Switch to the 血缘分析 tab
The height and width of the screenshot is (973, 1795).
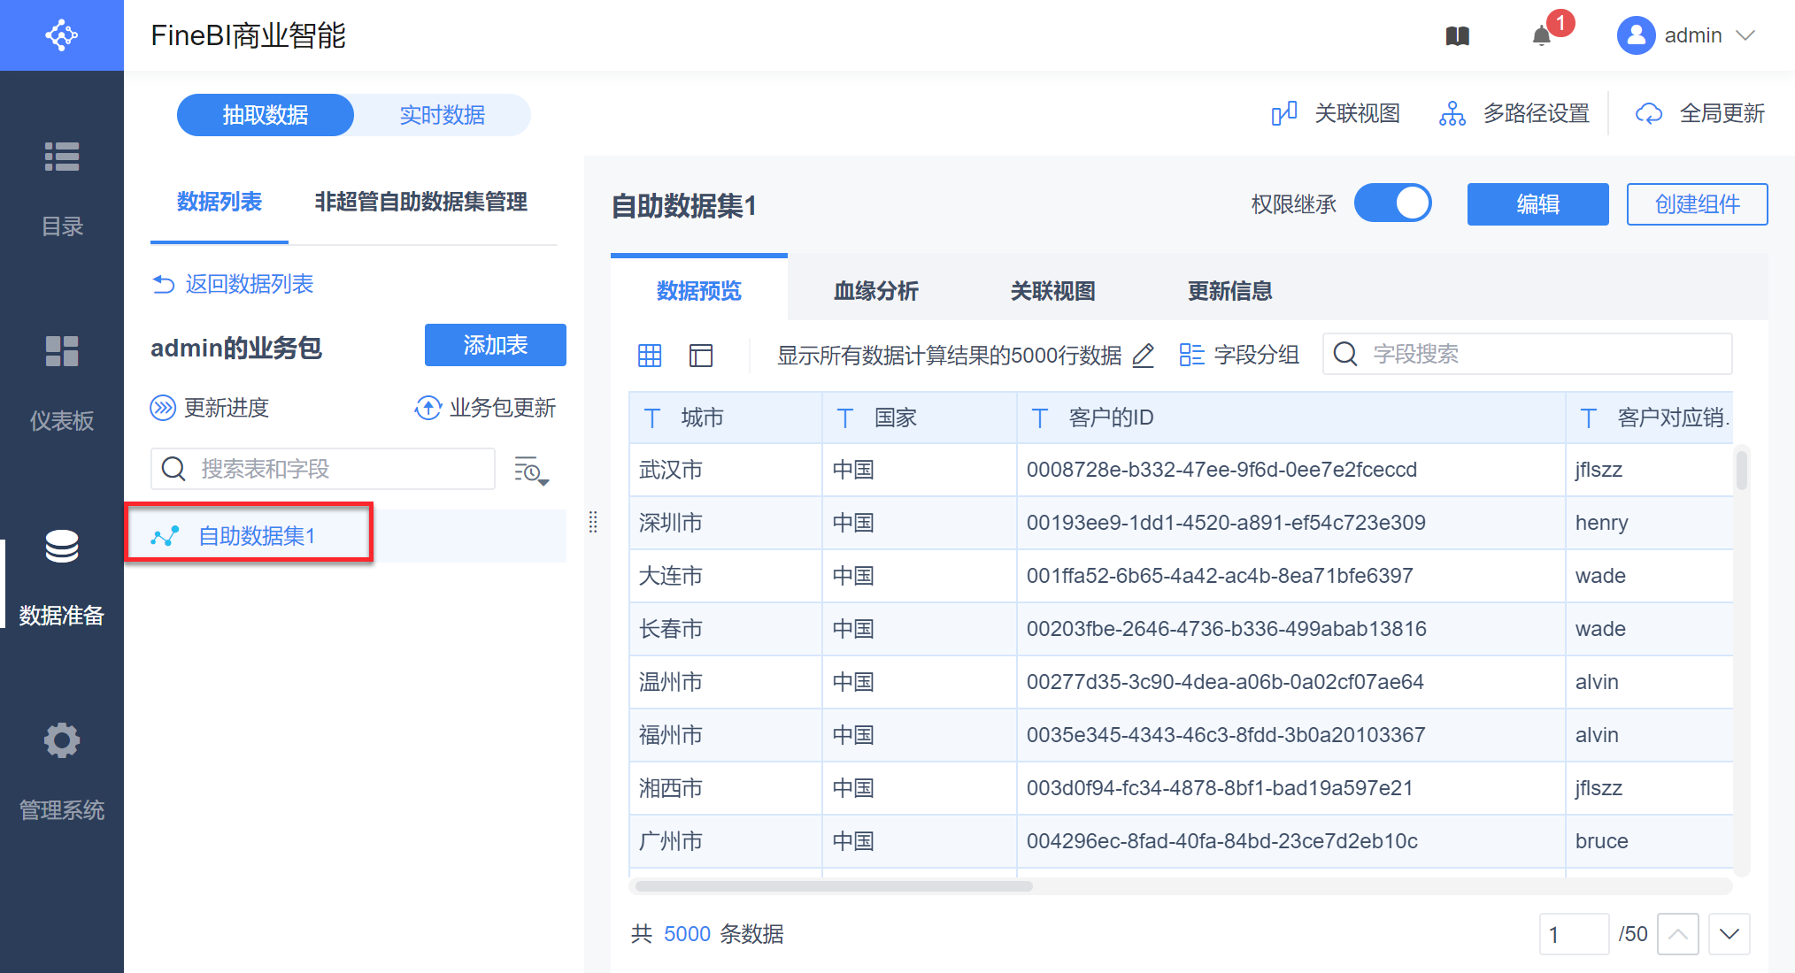tap(875, 291)
